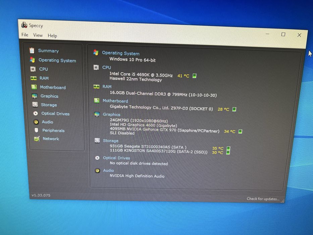Click the Storage heading link in summary
Screen dimensions: 313x235
[111, 141]
